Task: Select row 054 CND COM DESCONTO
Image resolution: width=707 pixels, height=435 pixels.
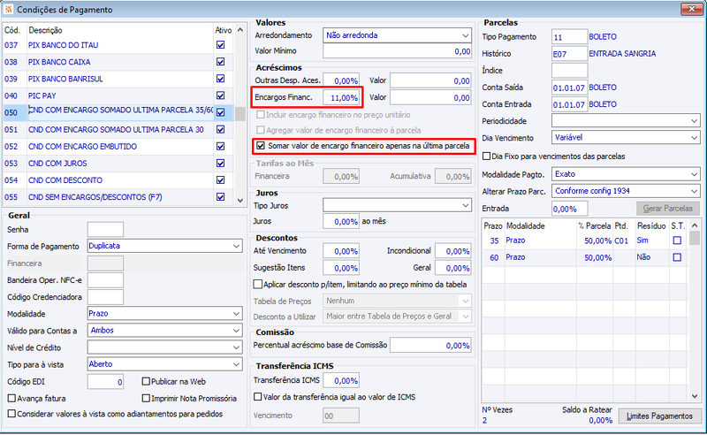Action: coord(118,180)
